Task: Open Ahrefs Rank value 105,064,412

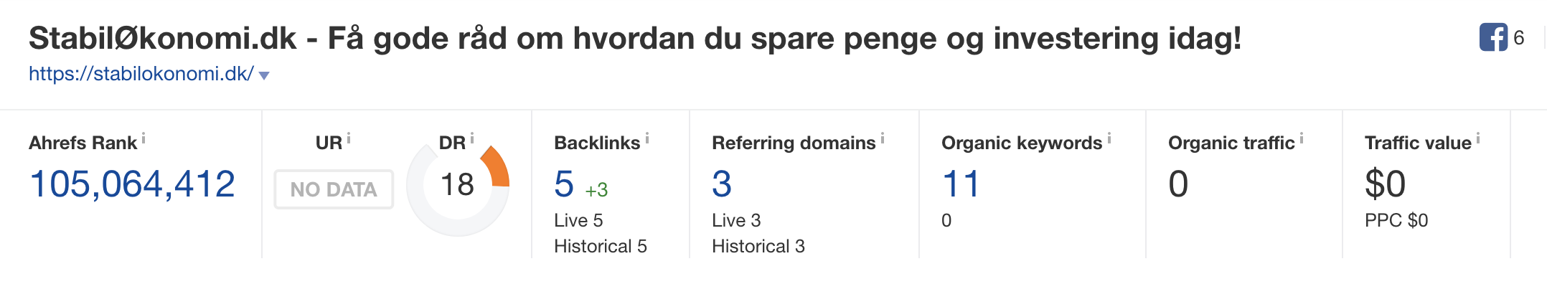Action: 133,184
